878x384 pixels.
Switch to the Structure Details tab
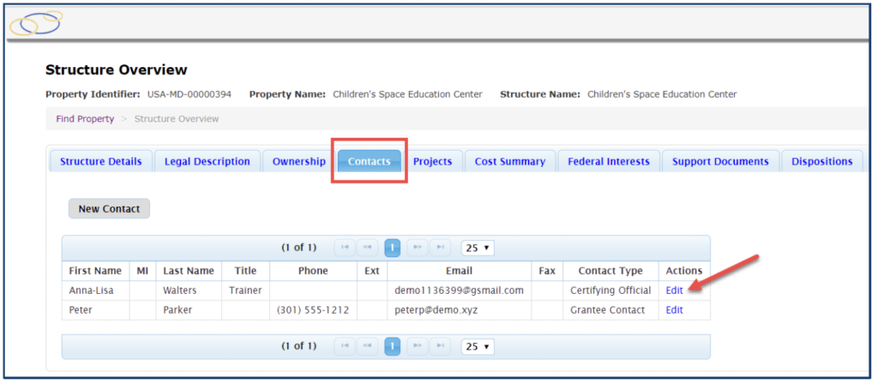pyautogui.click(x=101, y=161)
